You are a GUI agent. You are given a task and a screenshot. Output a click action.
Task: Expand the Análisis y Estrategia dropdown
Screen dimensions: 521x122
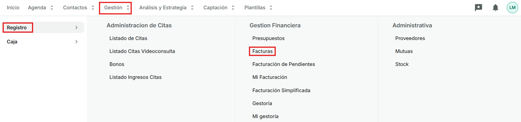(x=166, y=8)
